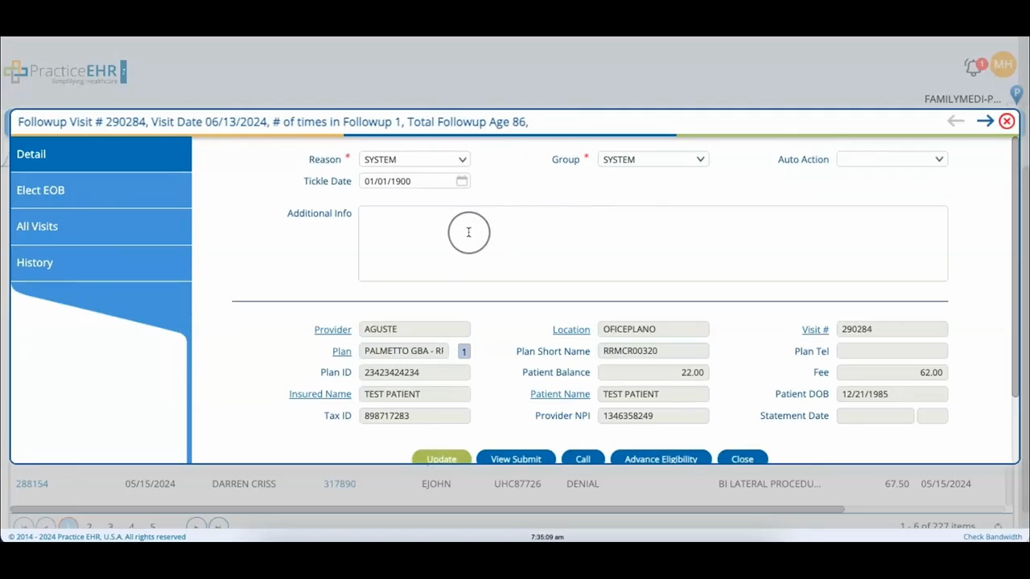Click the Provider field showing AGUSTE
This screenshot has width=1030, height=579.
(x=414, y=329)
